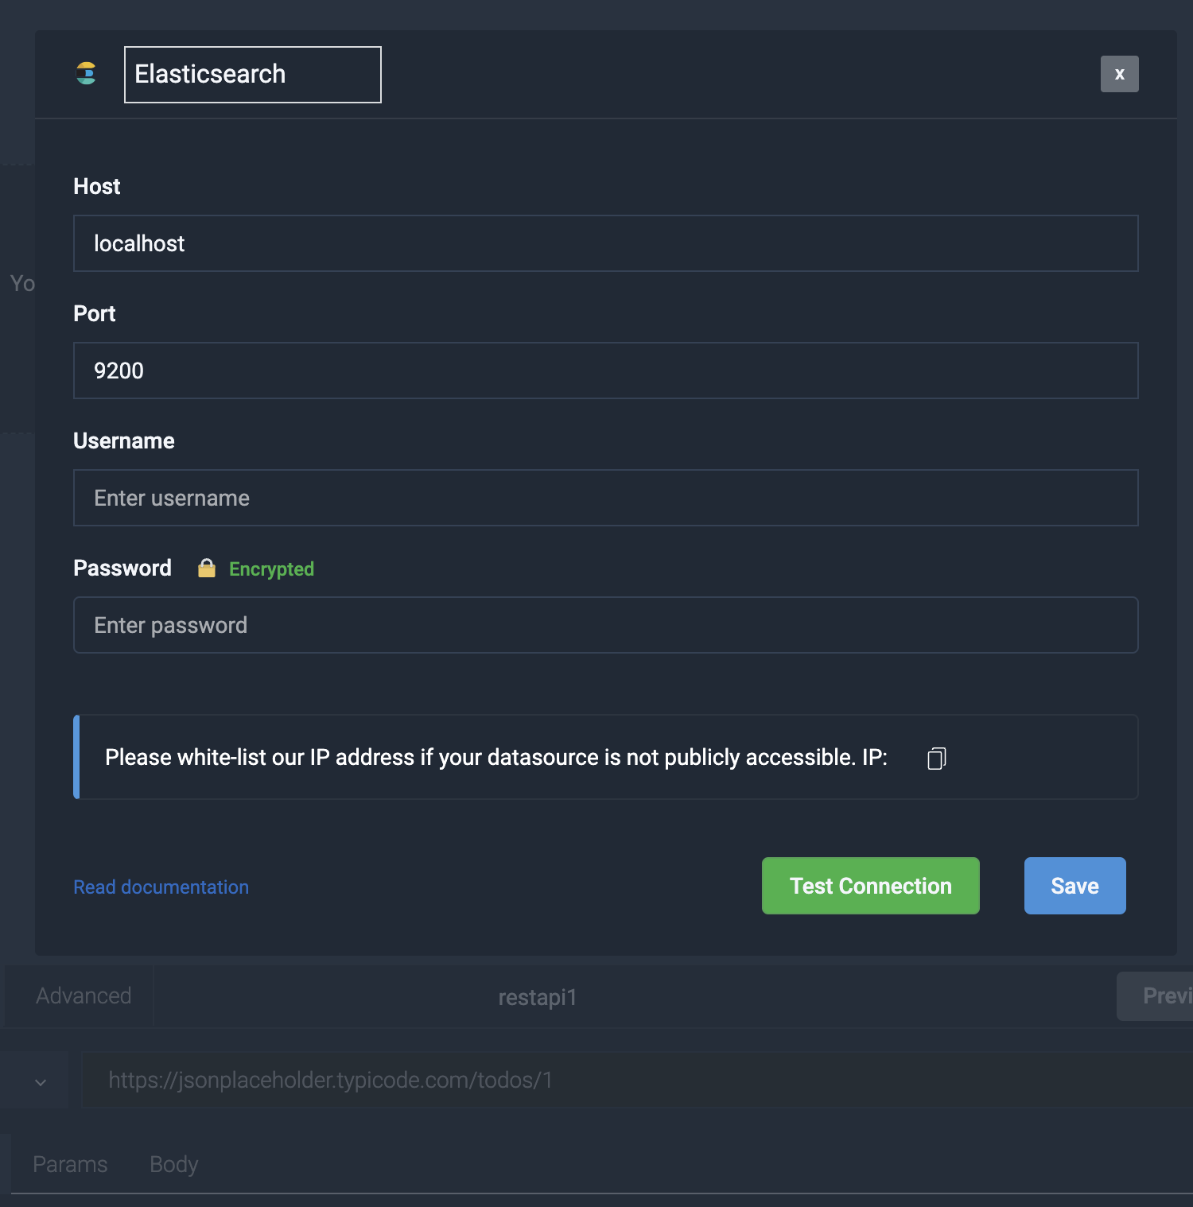This screenshot has height=1207, width=1193.
Task: Click the partially visible Preview button
Action: tap(1155, 996)
